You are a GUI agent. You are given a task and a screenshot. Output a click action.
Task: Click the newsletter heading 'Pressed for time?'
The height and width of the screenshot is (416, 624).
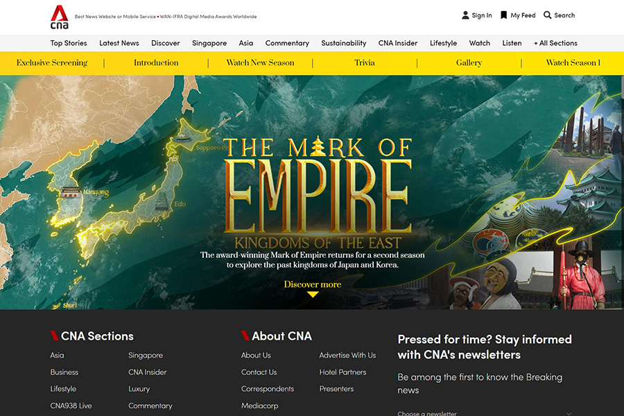click(485, 347)
